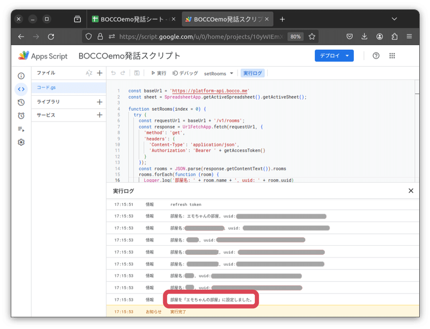Screen dimensions: 430x329
Task: Open the setRooms function dropdown
Action: pyautogui.click(x=219, y=74)
